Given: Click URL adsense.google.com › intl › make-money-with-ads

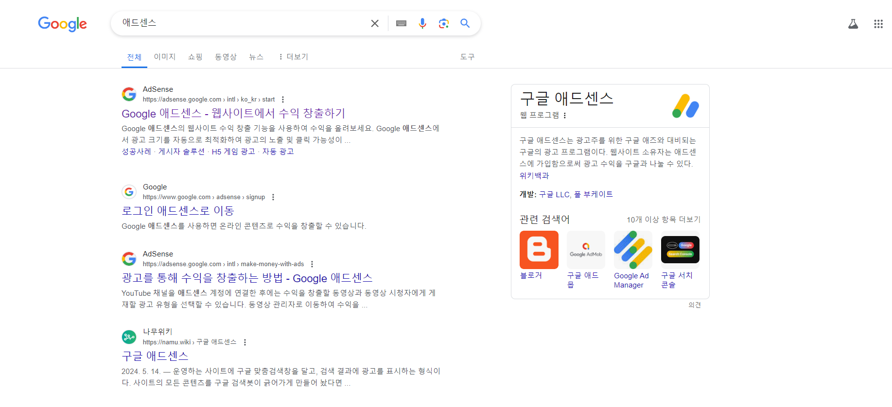Looking at the screenshot, I should tap(223, 264).
